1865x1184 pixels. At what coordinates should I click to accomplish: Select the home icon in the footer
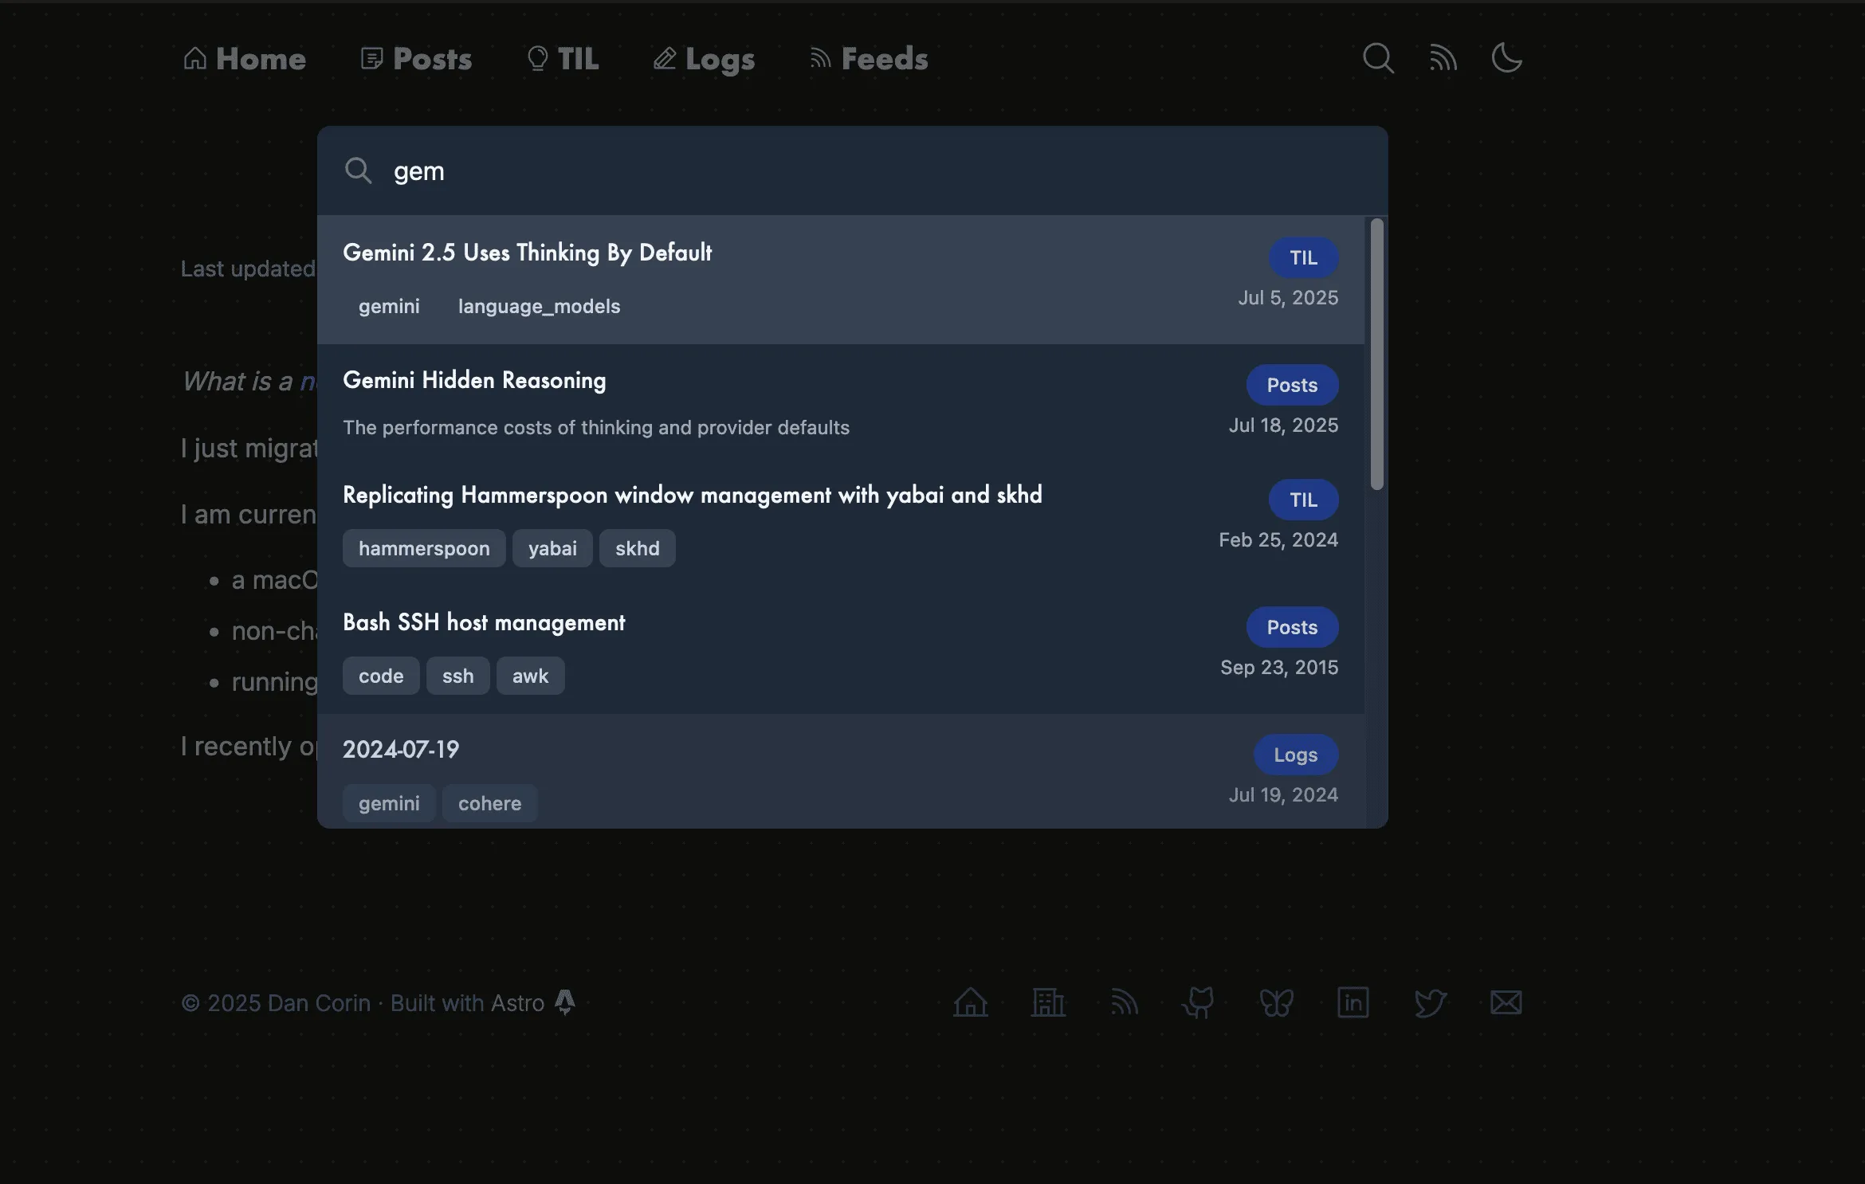(x=971, y=1002)
